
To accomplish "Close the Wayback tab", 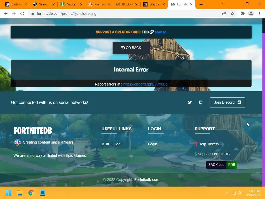I will tap(164, 4).
